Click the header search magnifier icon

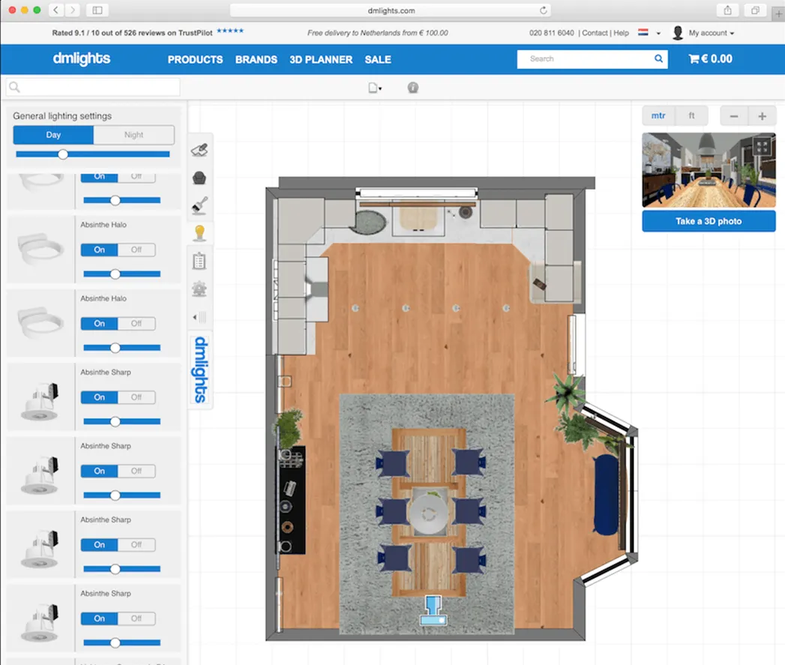658,58
